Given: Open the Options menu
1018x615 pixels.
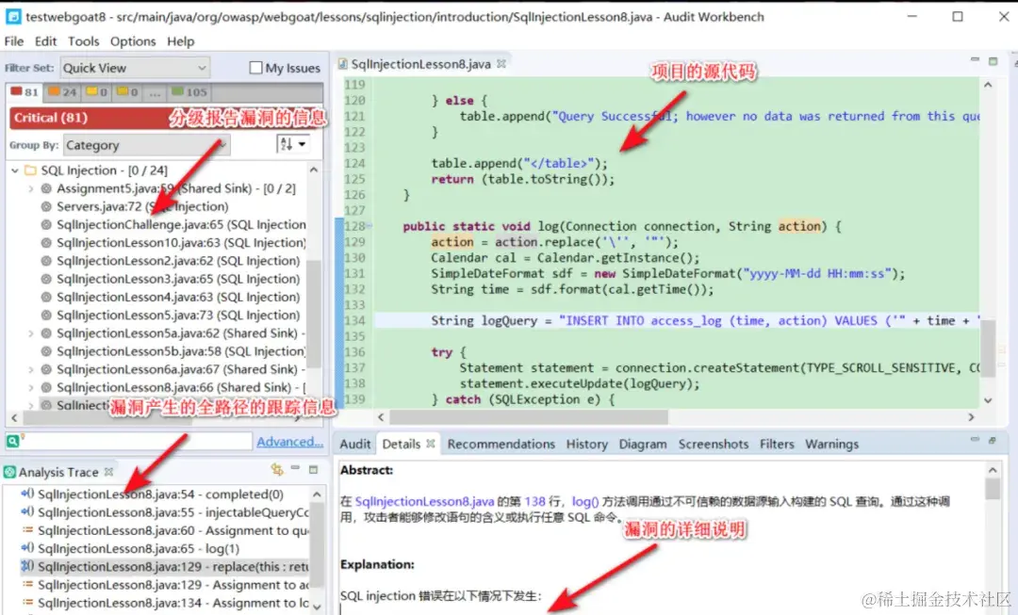Looking at the screenshot, I should pos(133,41).
